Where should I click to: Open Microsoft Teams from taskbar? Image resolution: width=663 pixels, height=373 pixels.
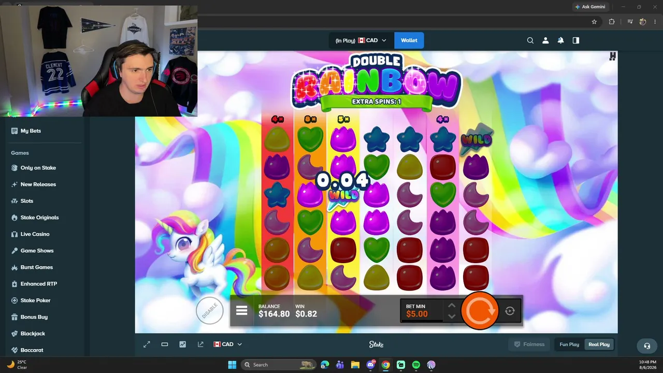pos(340,365)
